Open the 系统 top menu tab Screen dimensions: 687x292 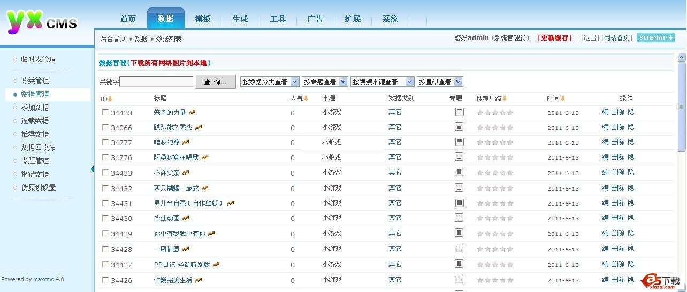click(390, 19)
